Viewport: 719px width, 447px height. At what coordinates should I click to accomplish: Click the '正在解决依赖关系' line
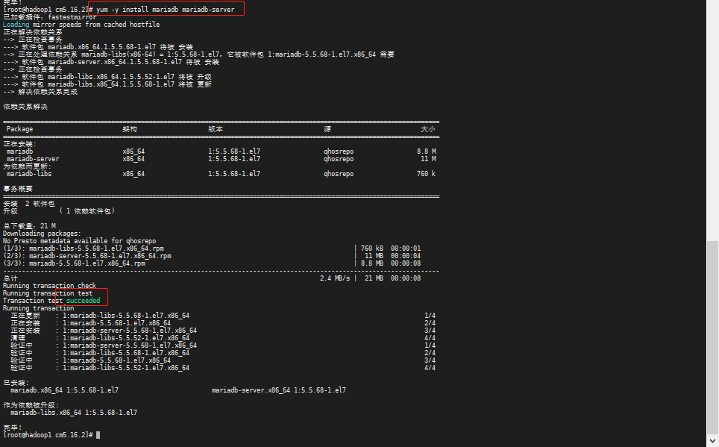(33, 32)
